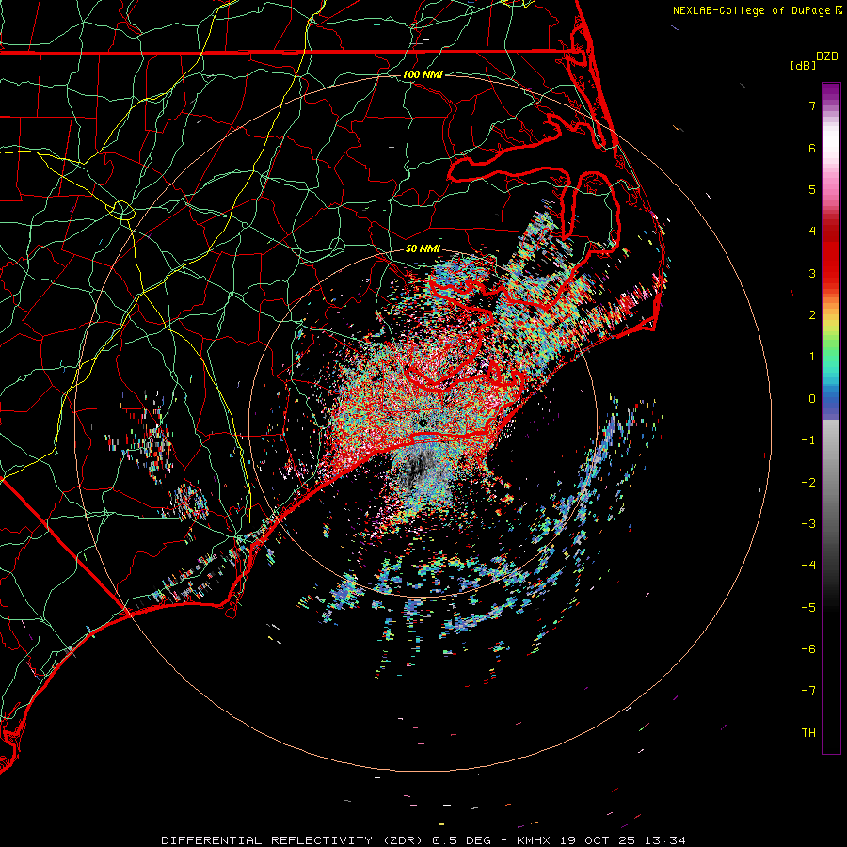Click the 3 value on the dB scale

pos(812,273)
